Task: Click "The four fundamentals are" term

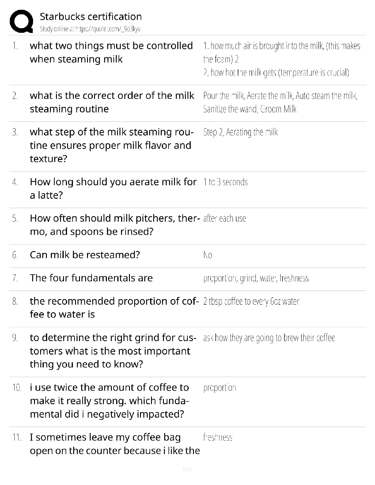Action: (91, 278)
